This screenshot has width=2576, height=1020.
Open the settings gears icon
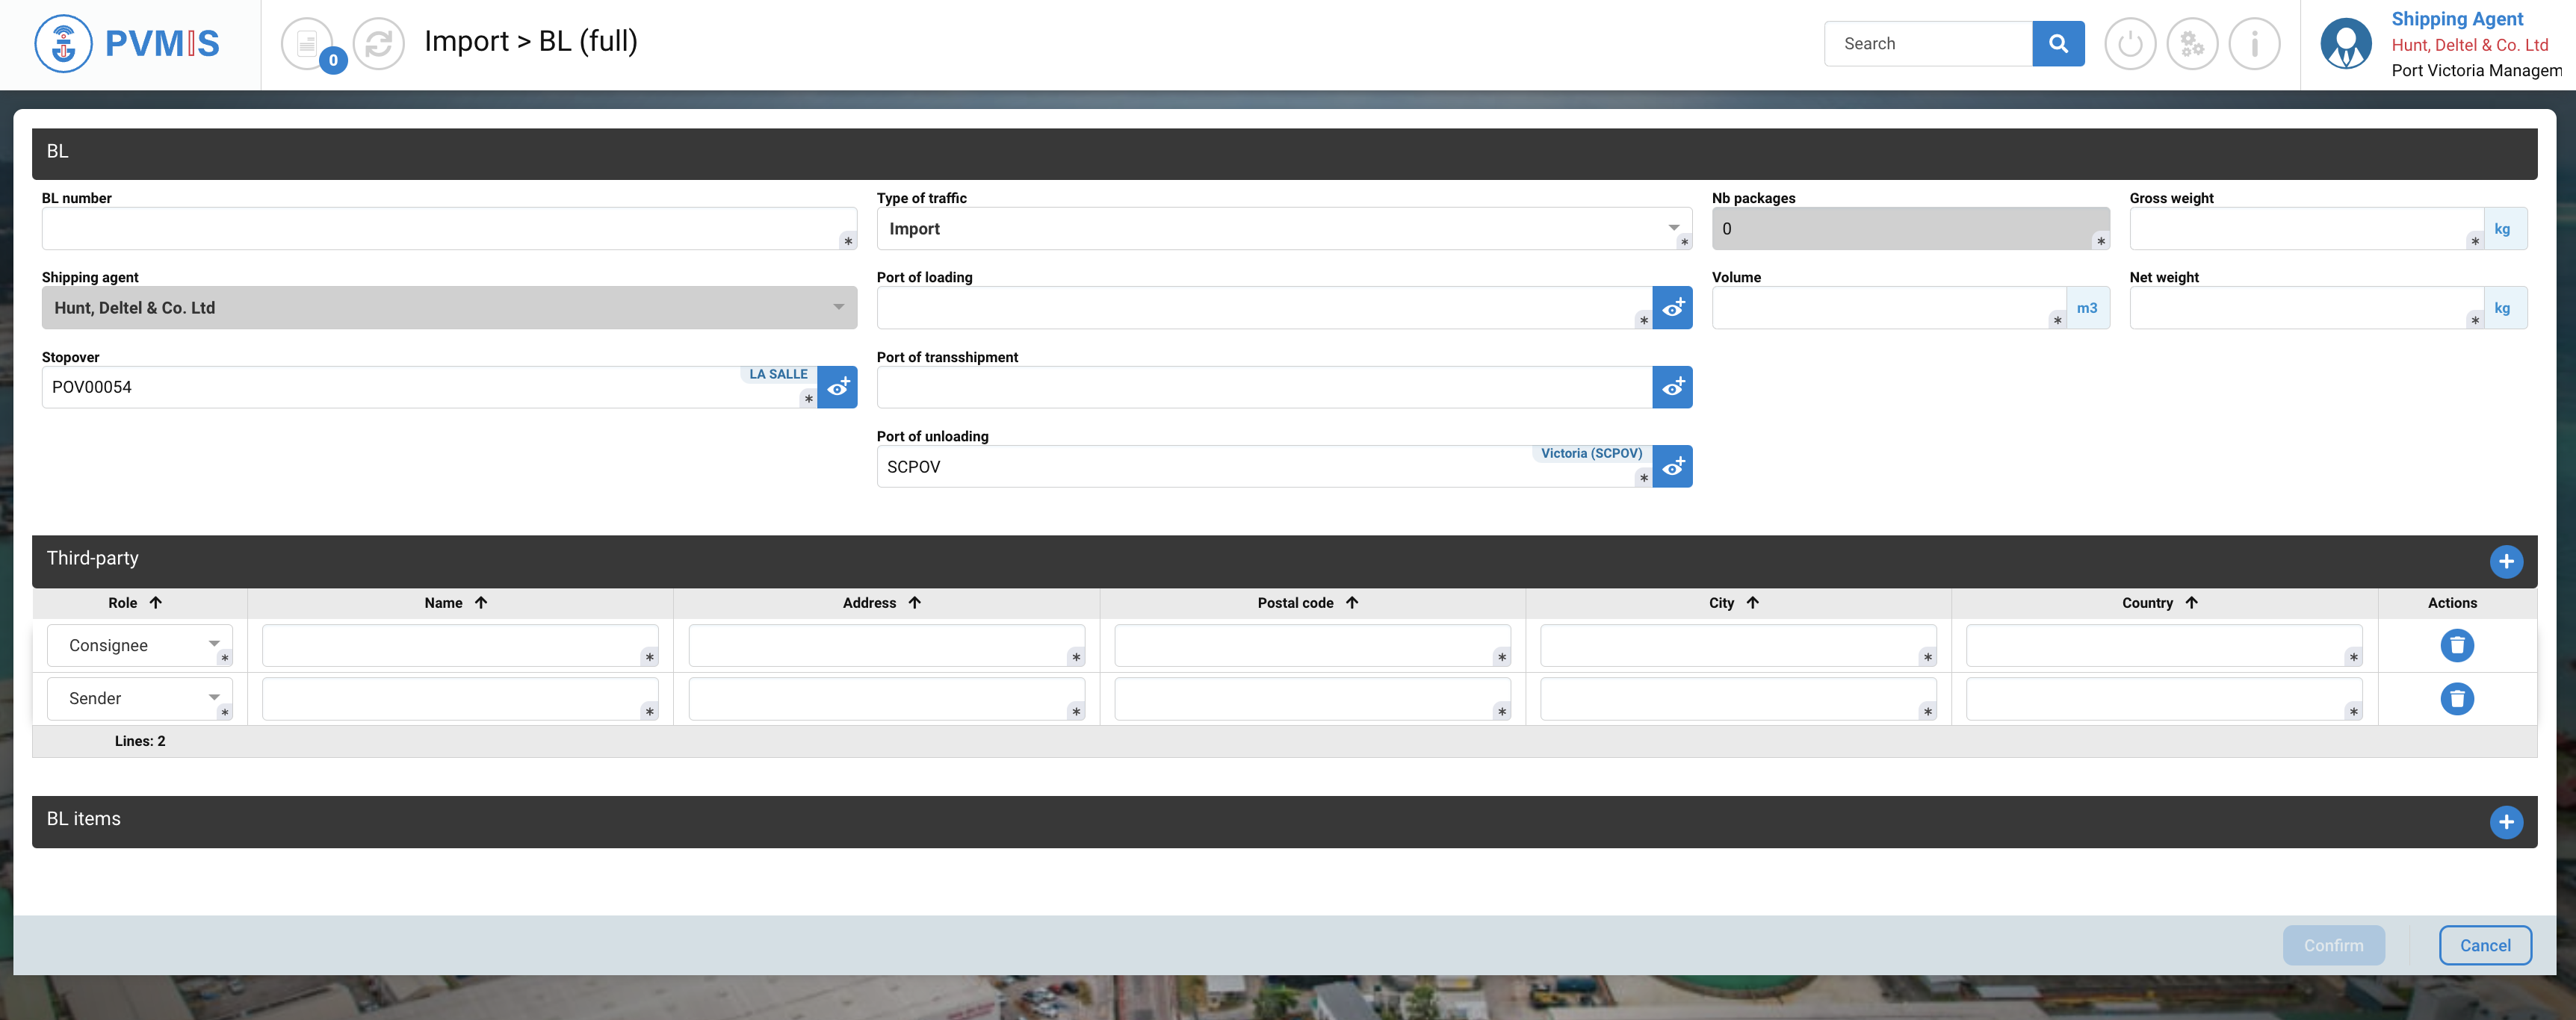pos(2191,44)
